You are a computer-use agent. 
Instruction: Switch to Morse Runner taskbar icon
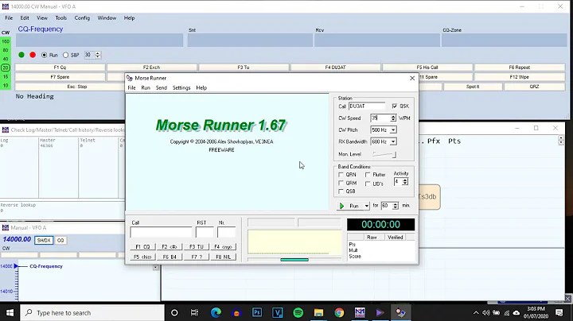click(x=400, y=312)
